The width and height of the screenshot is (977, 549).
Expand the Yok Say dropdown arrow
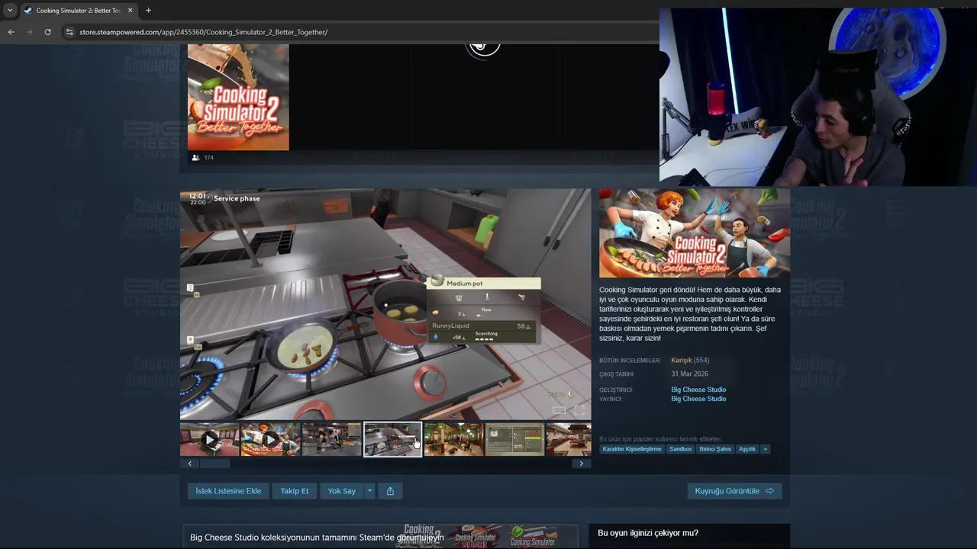[369, 491]
